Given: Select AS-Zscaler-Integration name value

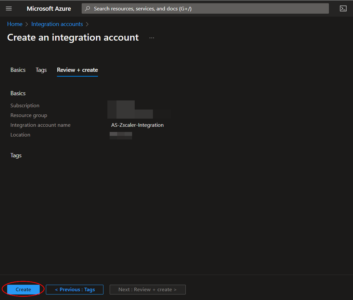Looking at the screenshot, I should coord(137,125).
